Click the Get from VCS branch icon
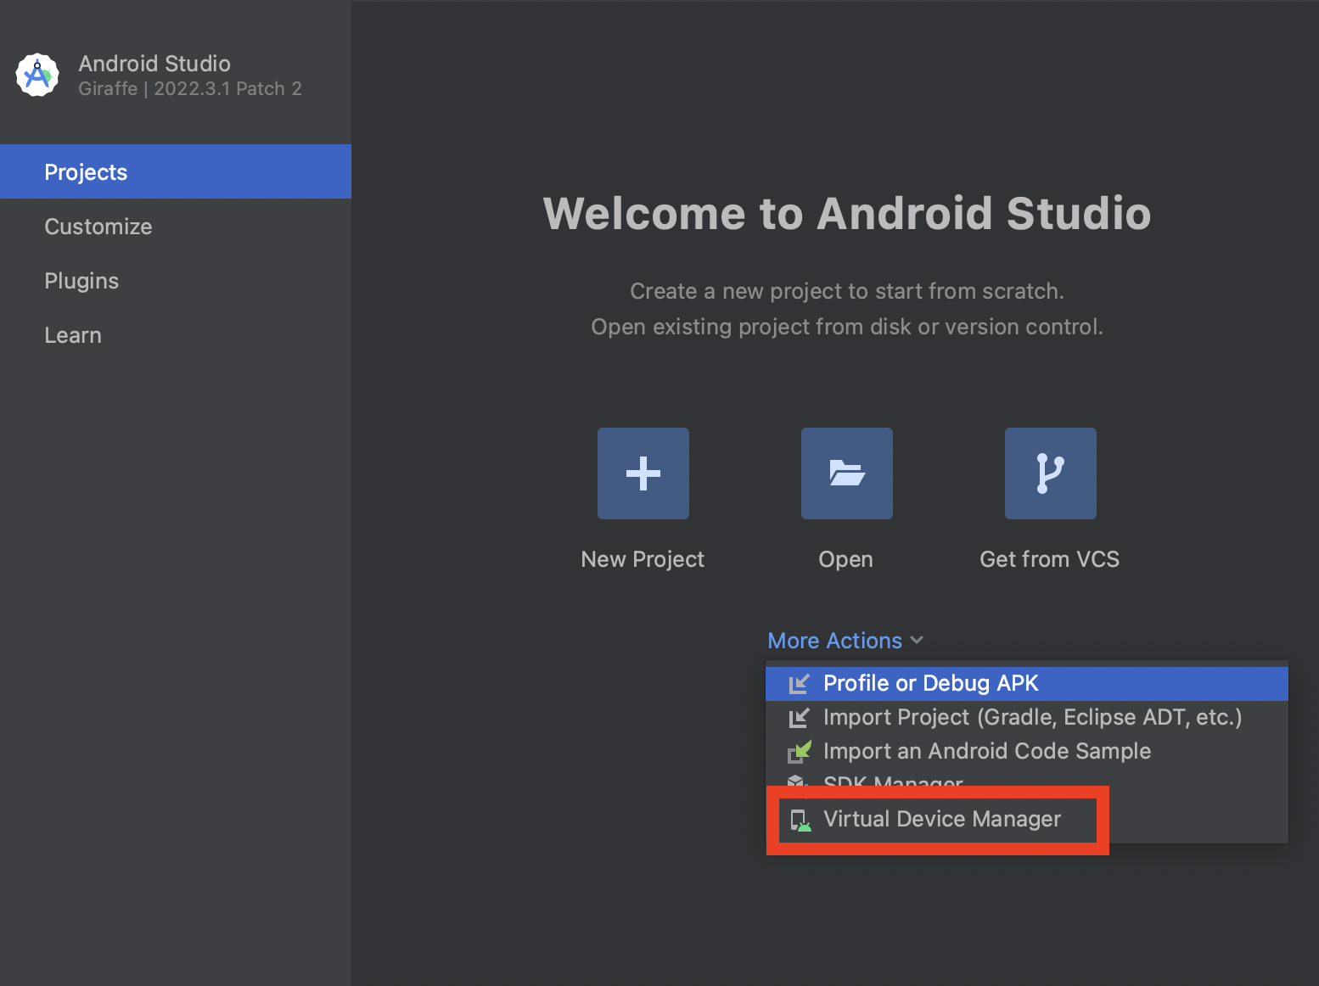This screenshot has height=986, width=1319. tap(1051, 473)
